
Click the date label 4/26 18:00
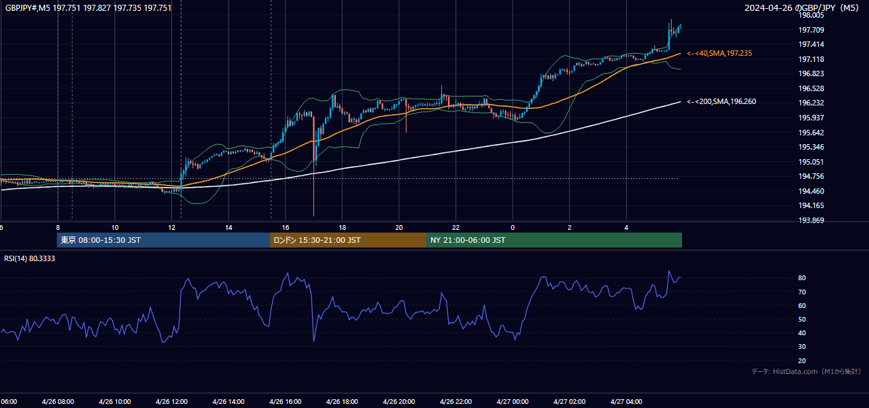(342, 402)
